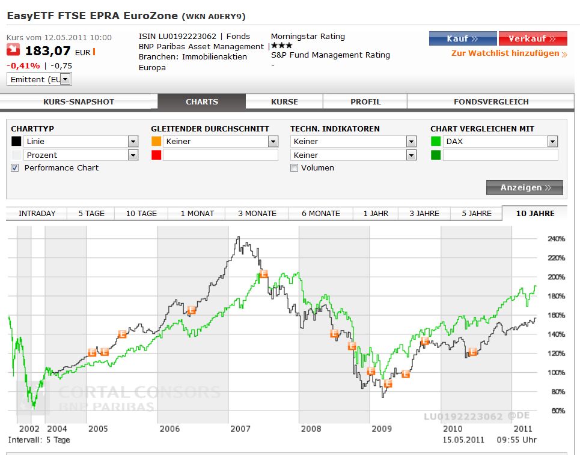
Task: Expand the Gleitender Durchschnitt Keiner dropdown
Action: (221, 142)
